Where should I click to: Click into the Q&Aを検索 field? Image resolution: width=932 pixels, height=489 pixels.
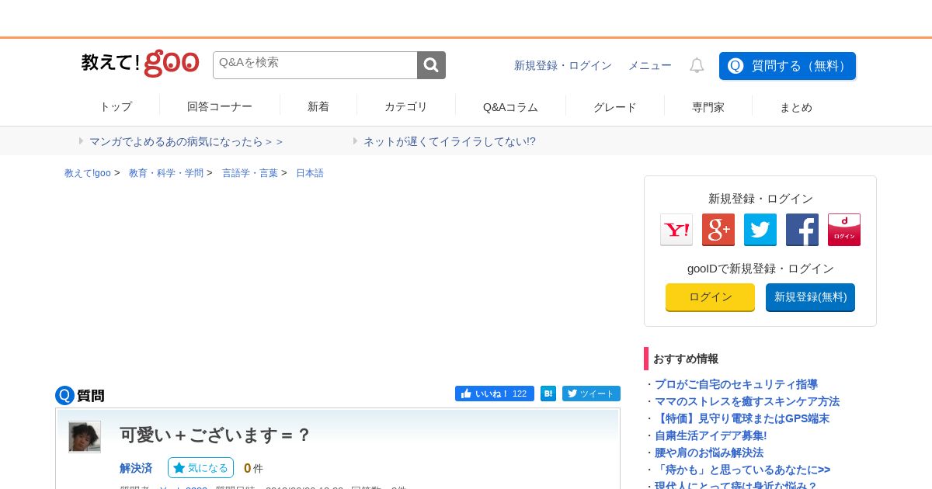[315, 65]
